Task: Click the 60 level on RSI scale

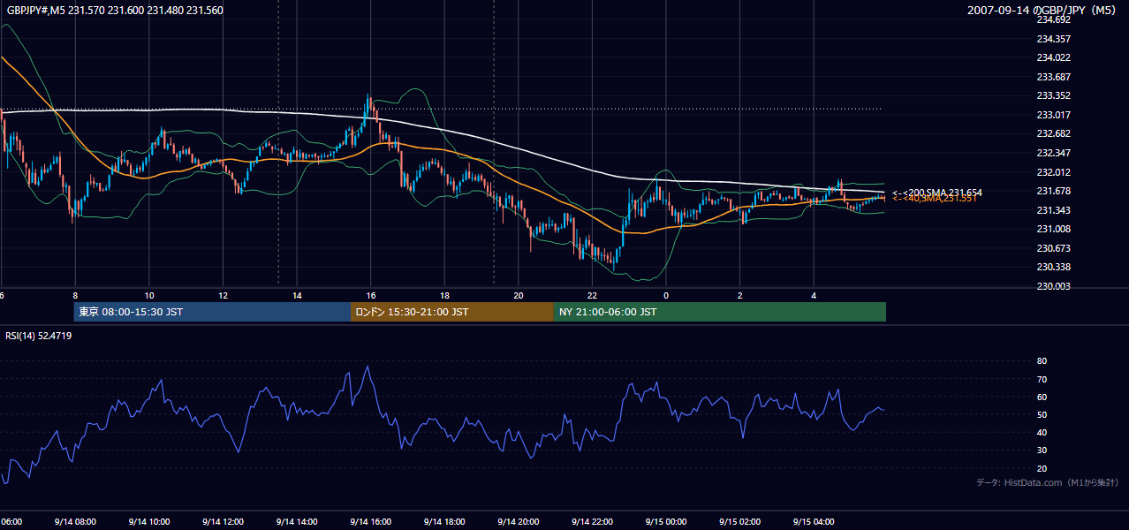Action: tap(1042, 397)
